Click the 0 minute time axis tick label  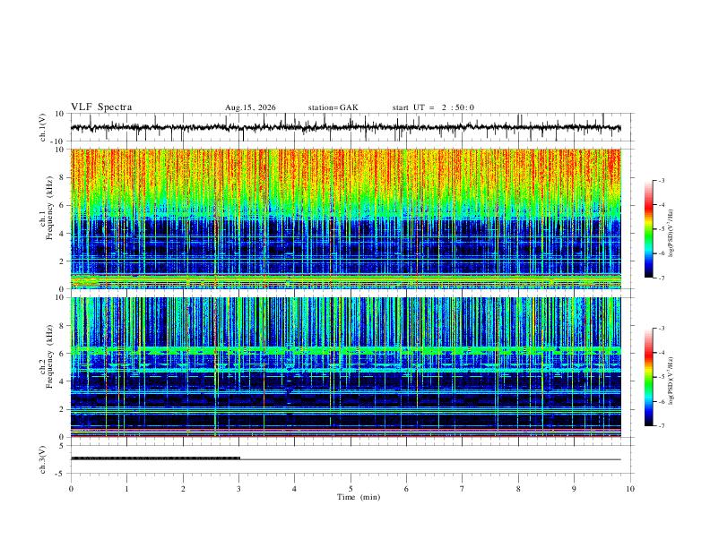point(71,489)
